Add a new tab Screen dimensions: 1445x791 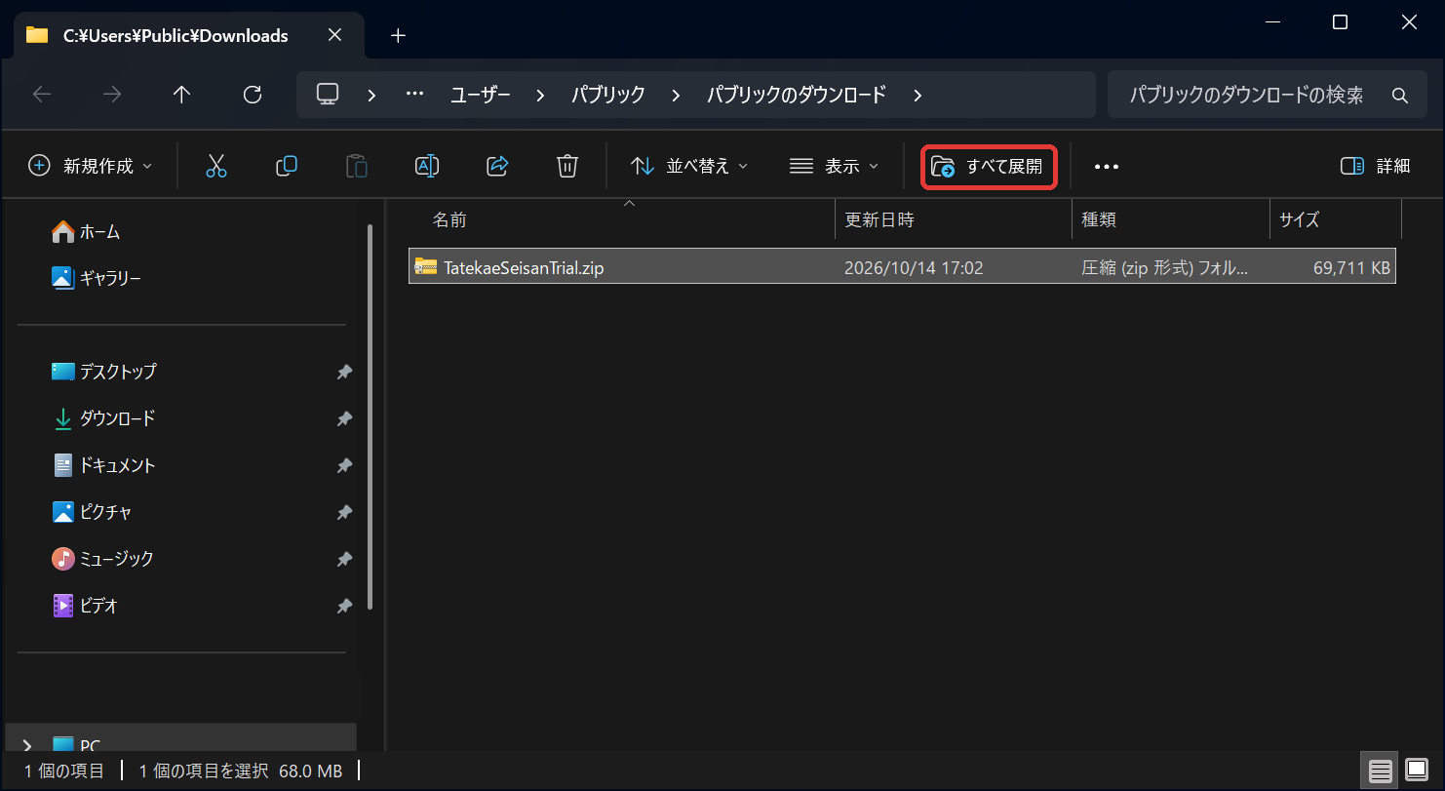tap(398, 36)
